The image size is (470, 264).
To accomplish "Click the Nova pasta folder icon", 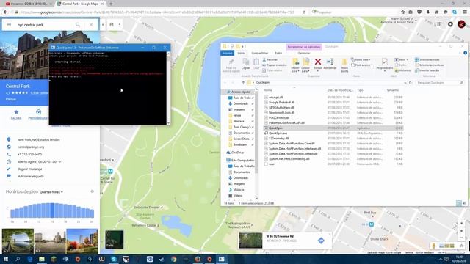I will click(x=344, y=62).
